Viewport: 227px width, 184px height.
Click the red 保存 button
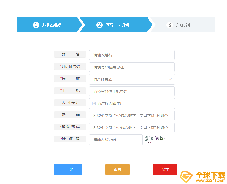pos(165,169)
